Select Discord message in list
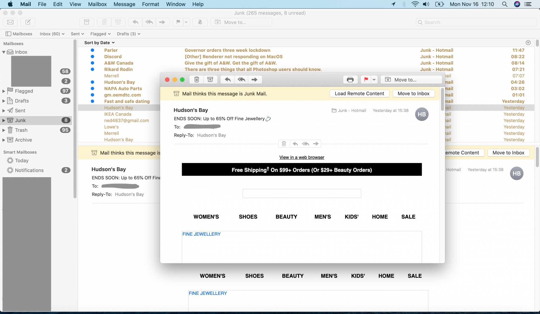540x314 pixels. (x=306, y=57)
